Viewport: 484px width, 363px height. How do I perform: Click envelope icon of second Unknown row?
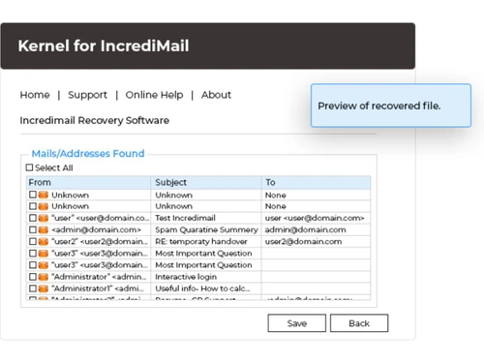tap(44, 206)
